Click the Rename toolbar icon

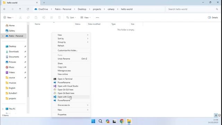44,17
